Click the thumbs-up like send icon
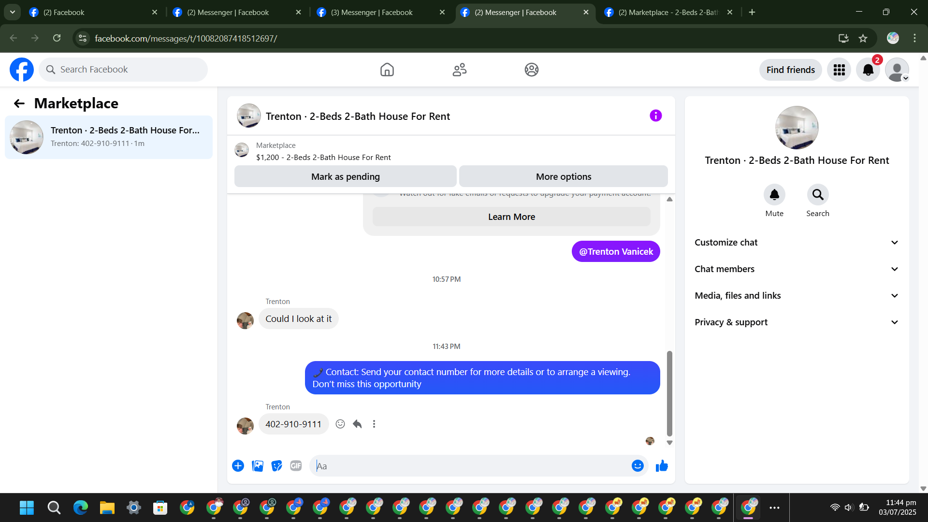 [x=662, y=466]
